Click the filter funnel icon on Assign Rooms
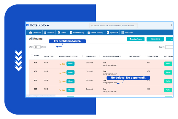 (130, 39)
